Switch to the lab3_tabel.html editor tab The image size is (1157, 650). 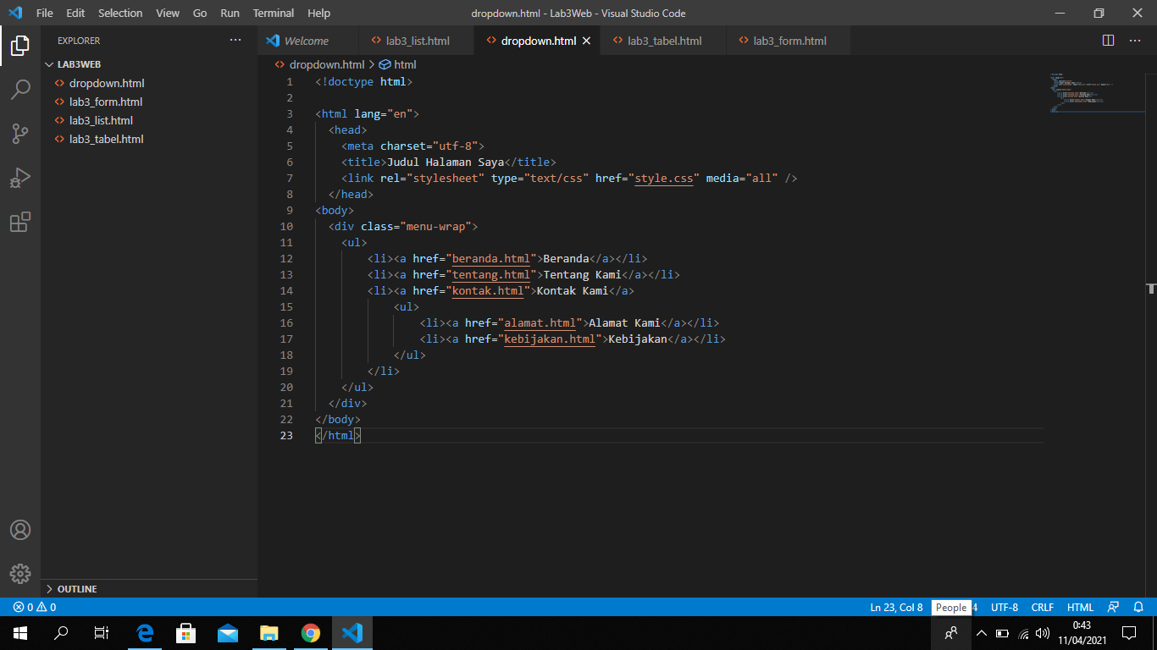tap(664, 41)
